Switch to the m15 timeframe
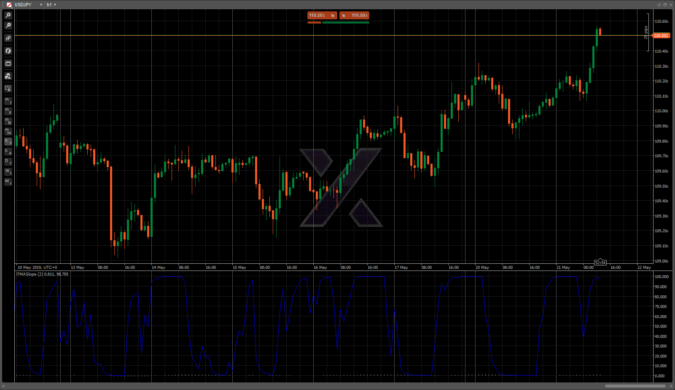Image resolution: width=675 pixels, height=390 pixels. click(8, 121)
